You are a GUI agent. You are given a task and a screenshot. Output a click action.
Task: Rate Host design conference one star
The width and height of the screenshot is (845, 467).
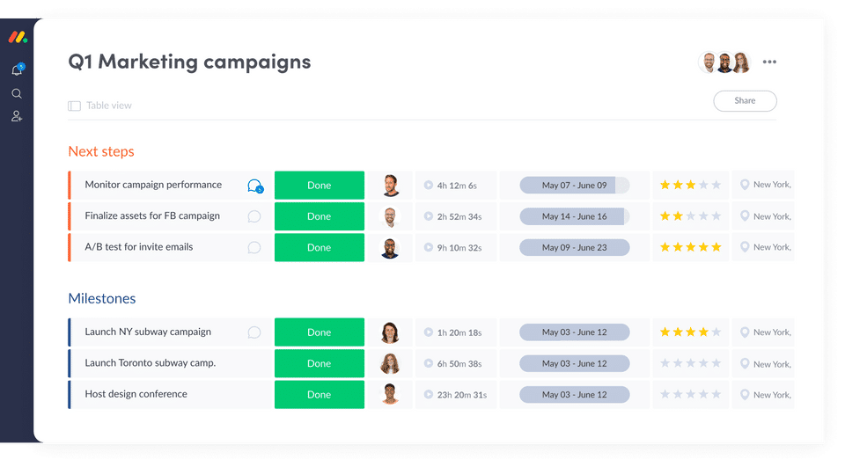coord(665,395)
